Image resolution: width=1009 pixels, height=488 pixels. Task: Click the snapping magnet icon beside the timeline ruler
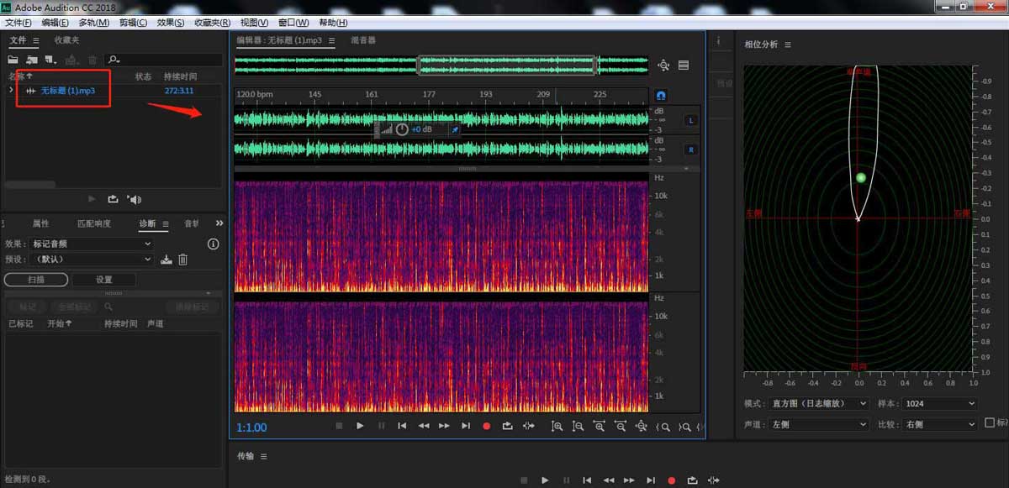(x=661, y=95)
